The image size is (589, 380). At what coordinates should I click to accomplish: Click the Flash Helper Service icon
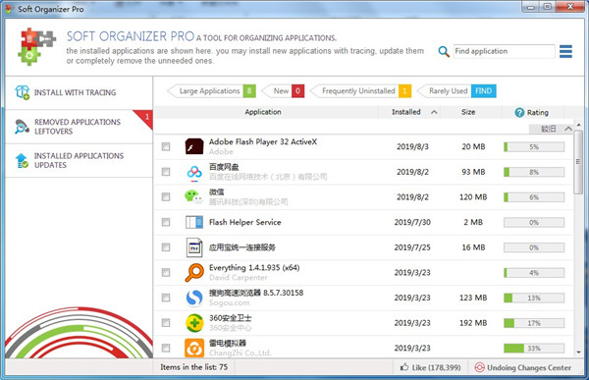194,222
